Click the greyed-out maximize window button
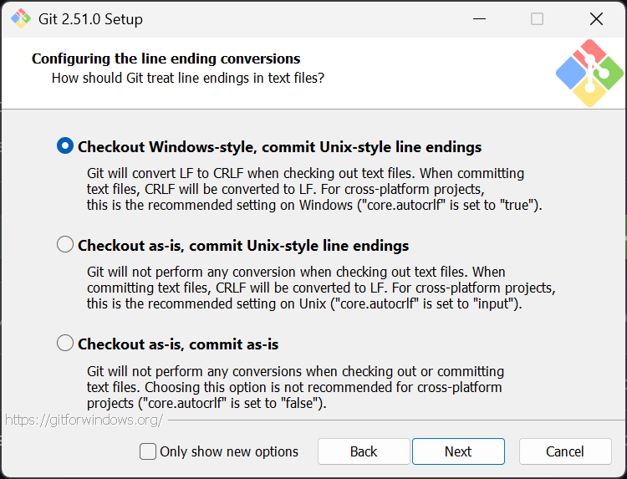Screen dimensions: 627x479 point(537,18)
